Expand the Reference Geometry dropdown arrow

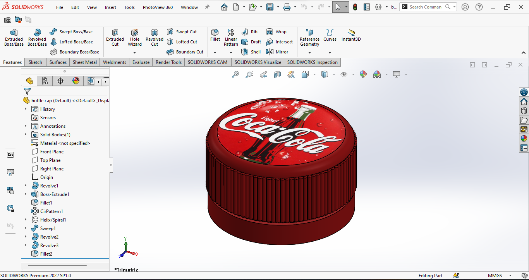[309, 53]
